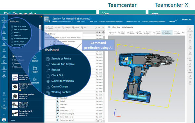Expand the Electrical wiring (enhanced) row
This screenshot has height=123, width=195.
coord(50,41)
